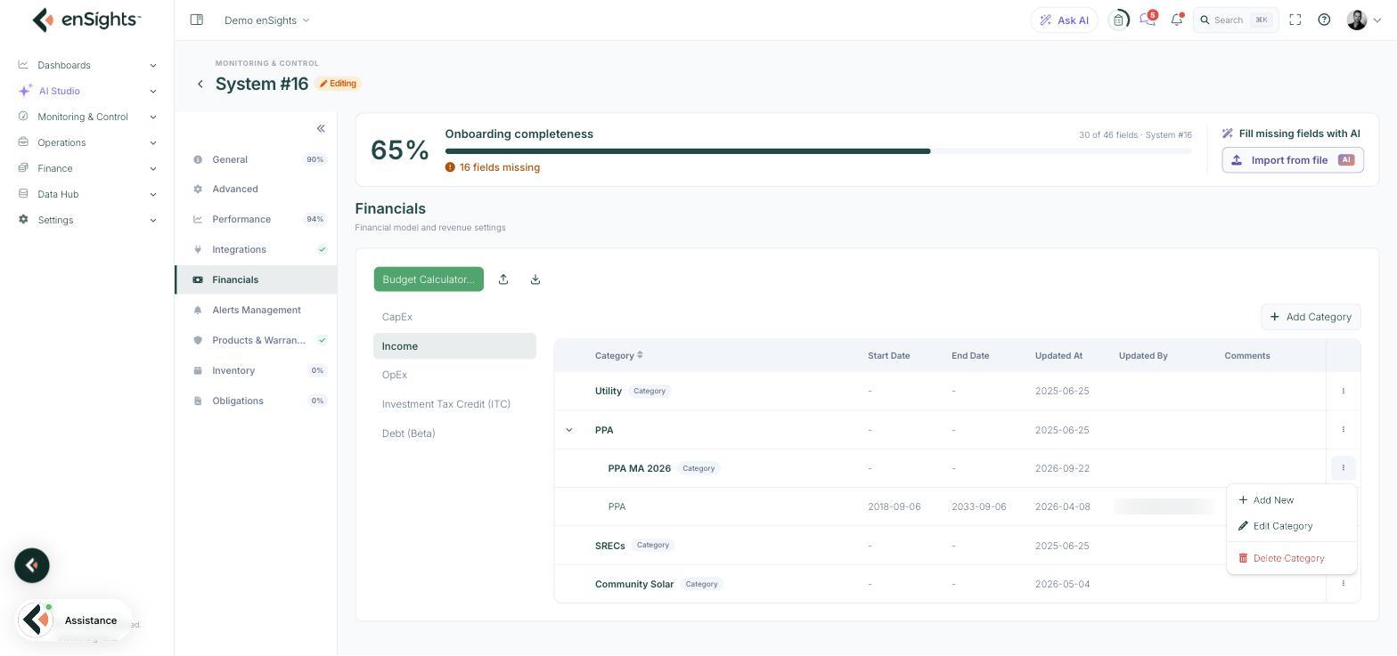The image size is (1397, 656).
Task: Open the Utility row three-dot menu
Action: pyautogui.click(x=1344, y=391)
